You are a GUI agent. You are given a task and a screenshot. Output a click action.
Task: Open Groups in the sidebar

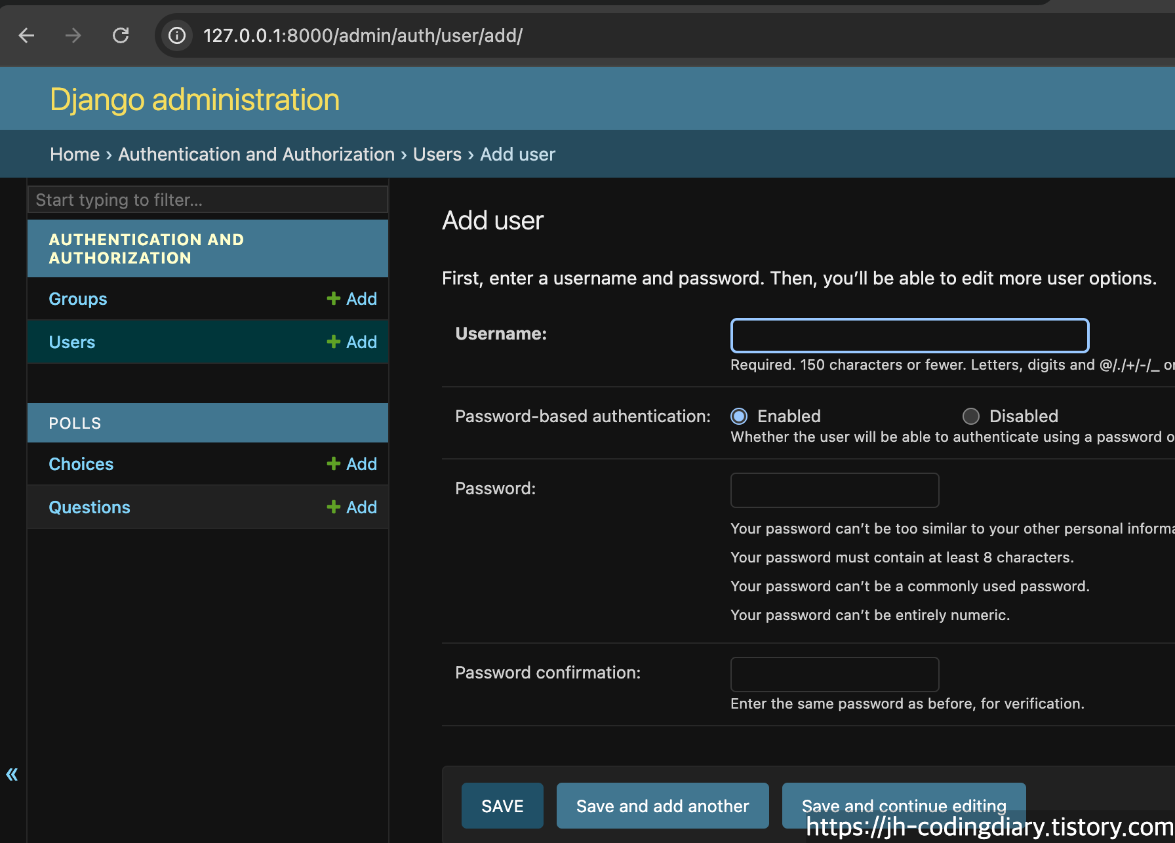tap(78, 299)
